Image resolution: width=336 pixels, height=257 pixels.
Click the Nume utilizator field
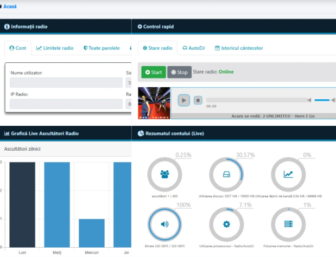pyautogui.click(x=66, y=82)
